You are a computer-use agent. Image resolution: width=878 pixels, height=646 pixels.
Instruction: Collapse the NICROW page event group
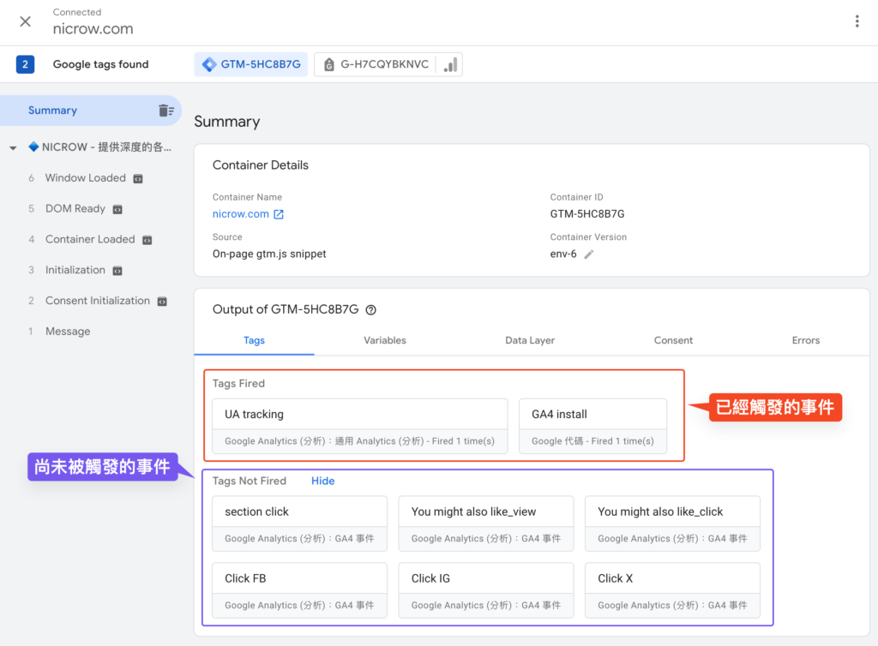click(x=13, y=147)
